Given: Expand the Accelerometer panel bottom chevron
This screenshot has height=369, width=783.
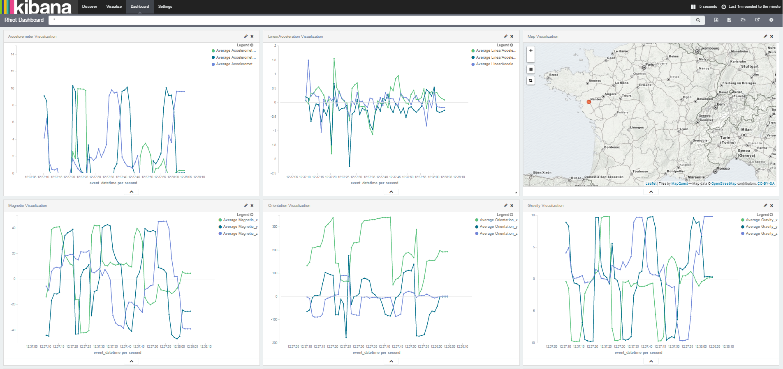Looking at the screenshot, I should click(132, 192).
